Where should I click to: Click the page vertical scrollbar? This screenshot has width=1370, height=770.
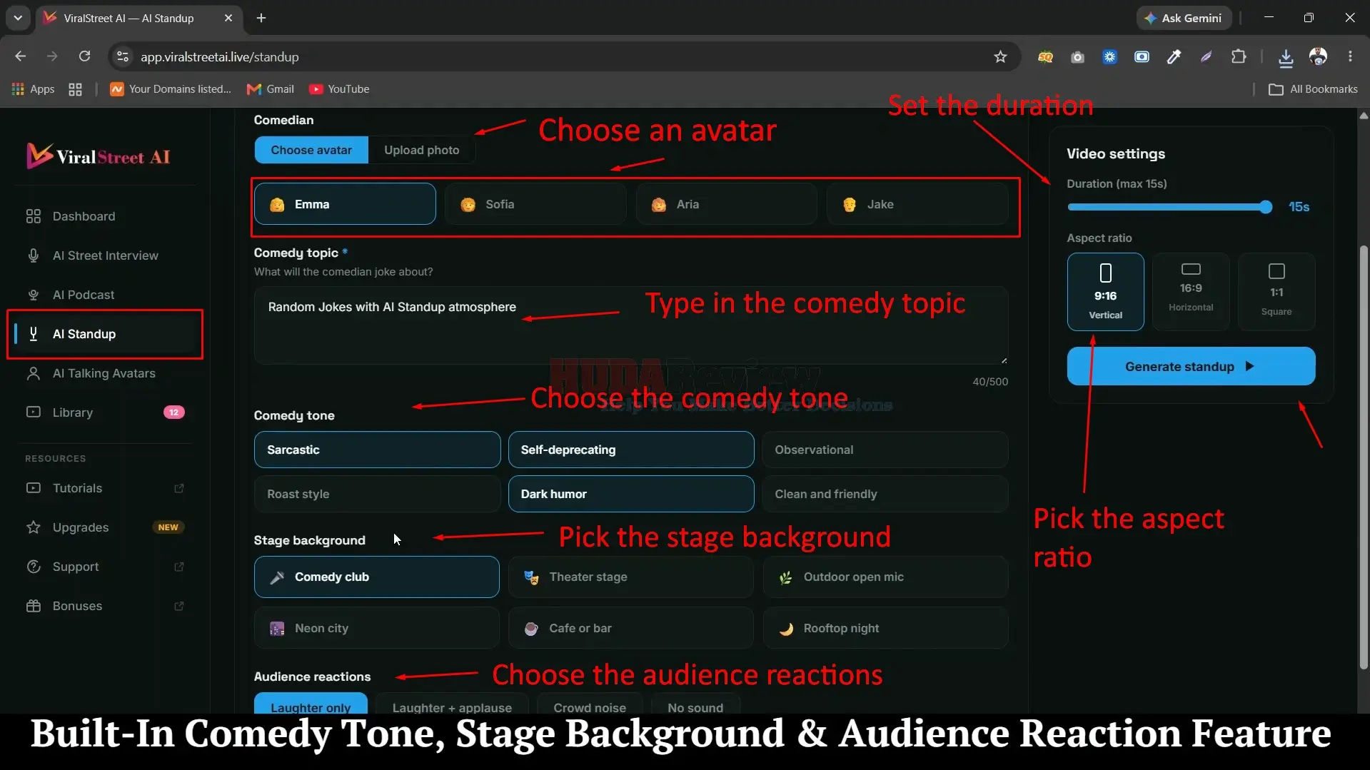click(1364, 457)
